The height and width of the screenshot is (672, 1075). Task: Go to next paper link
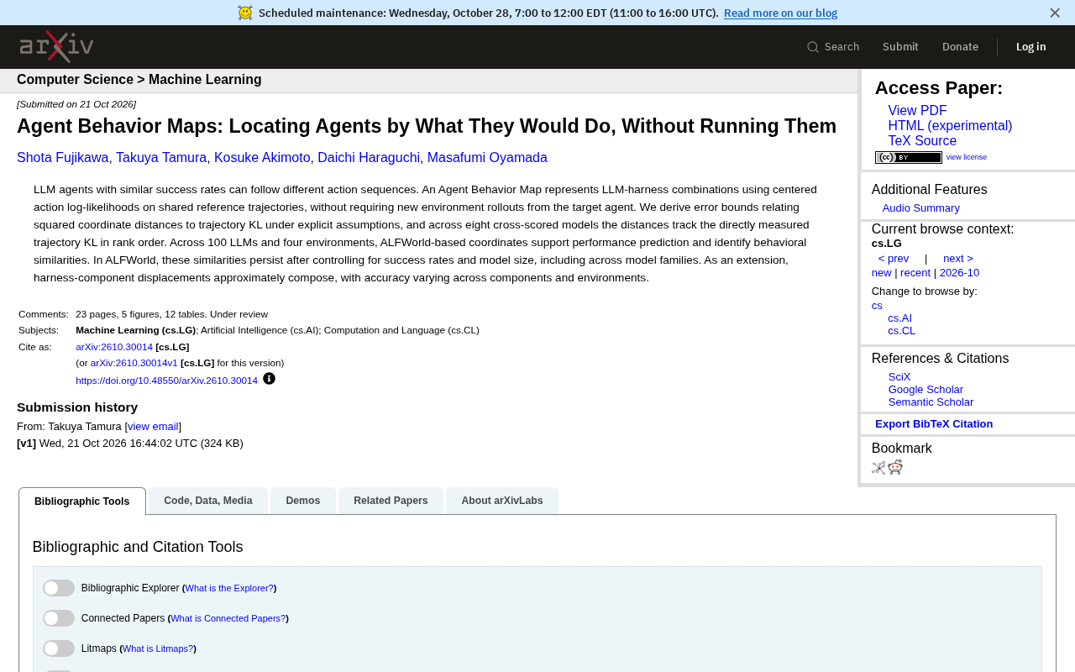point(958,259)
